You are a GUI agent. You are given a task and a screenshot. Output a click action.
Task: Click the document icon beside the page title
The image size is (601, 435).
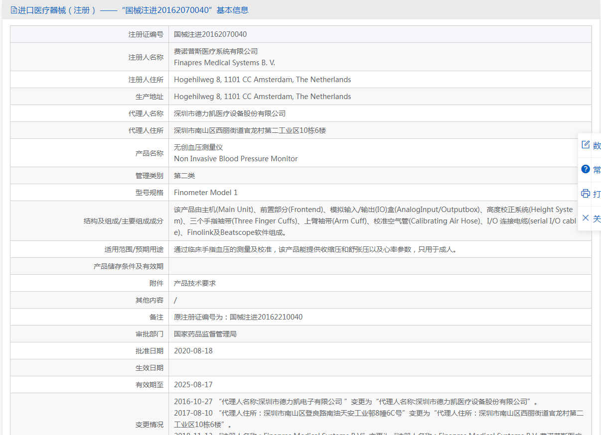tap(14, 10)
